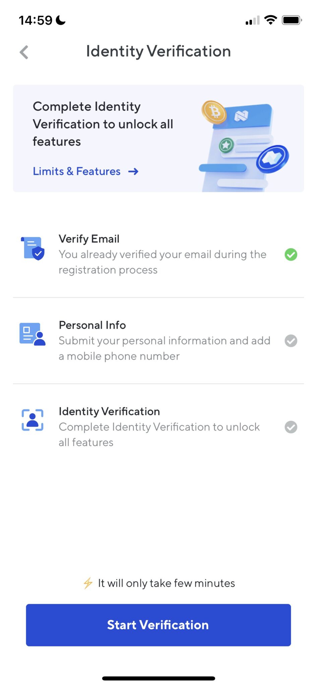The width and height of the screenshot is (317, 687).
Task: Click the lightning bolt icon
Action: click(x=88, y=583)
